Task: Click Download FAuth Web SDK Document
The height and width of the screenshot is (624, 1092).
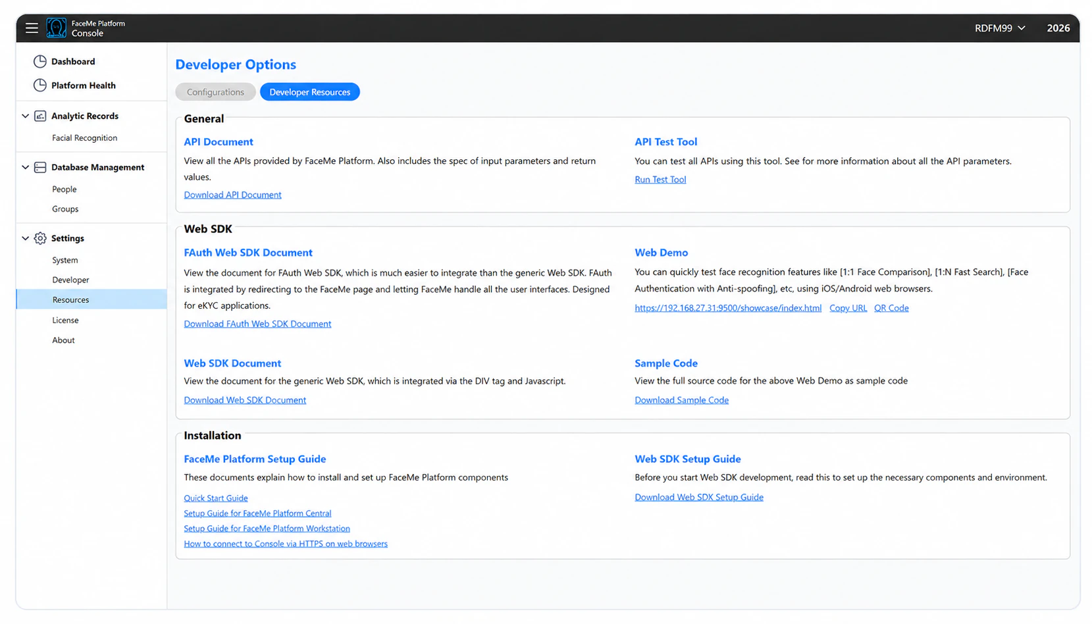Action: (257, 324)
